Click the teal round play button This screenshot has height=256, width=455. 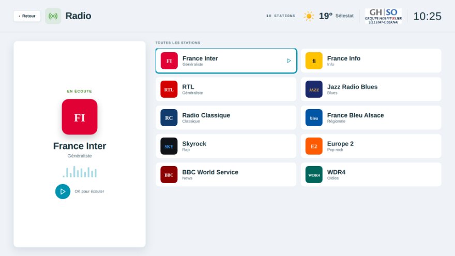pyautogui.click(x=63, y=191)
